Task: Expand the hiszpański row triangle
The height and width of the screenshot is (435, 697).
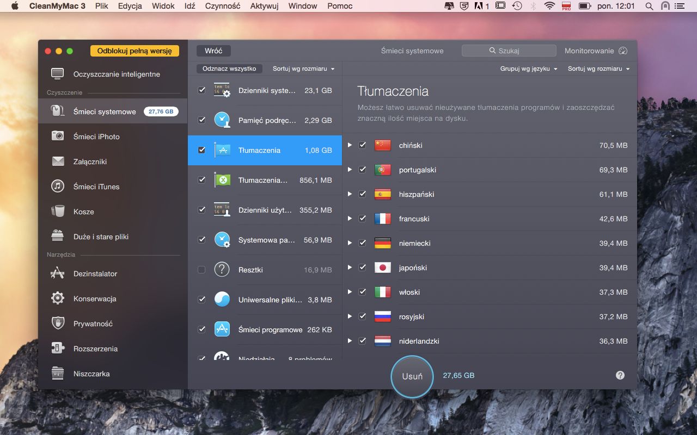Action: 350,194
